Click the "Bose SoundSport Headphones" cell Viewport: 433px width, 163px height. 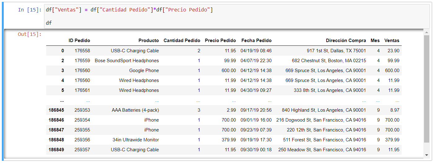point(127,61)
